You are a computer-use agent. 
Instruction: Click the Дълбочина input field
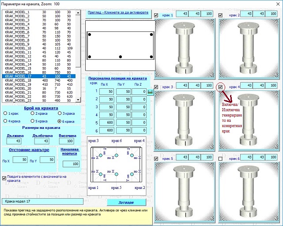42,141
